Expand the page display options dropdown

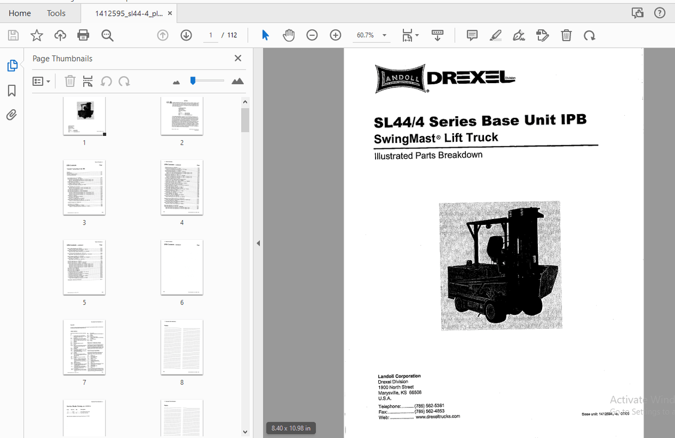tap(416, 35)
